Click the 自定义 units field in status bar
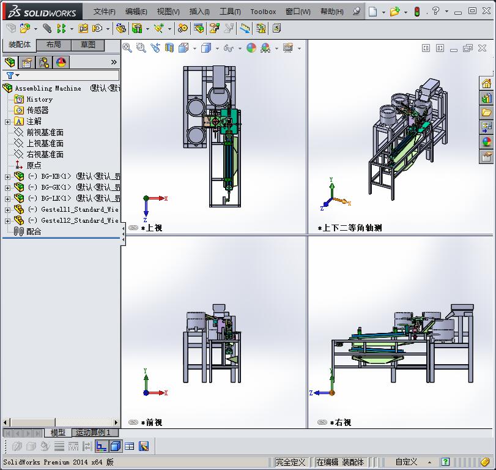This screenshot has height=470, width=496. tap(406, 462)
